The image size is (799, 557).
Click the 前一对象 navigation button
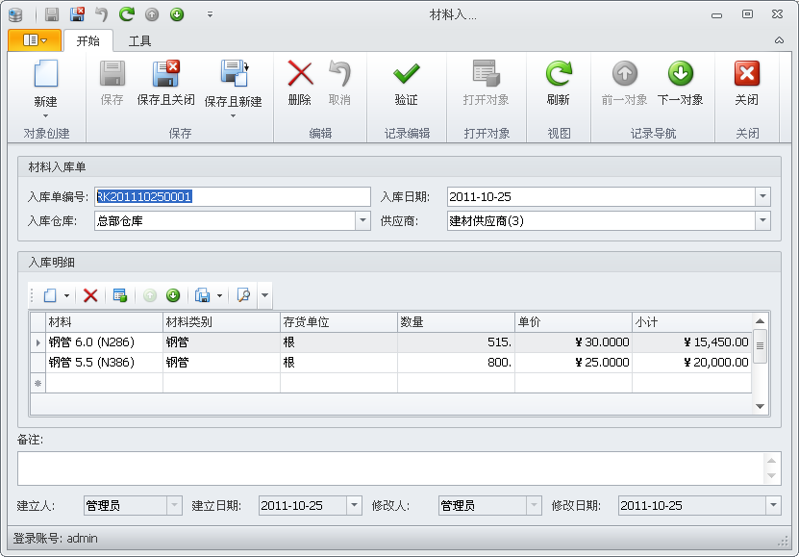[625, 83]
